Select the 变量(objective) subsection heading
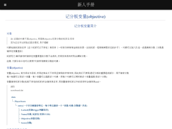172x129 pixels. coord(15,68)
